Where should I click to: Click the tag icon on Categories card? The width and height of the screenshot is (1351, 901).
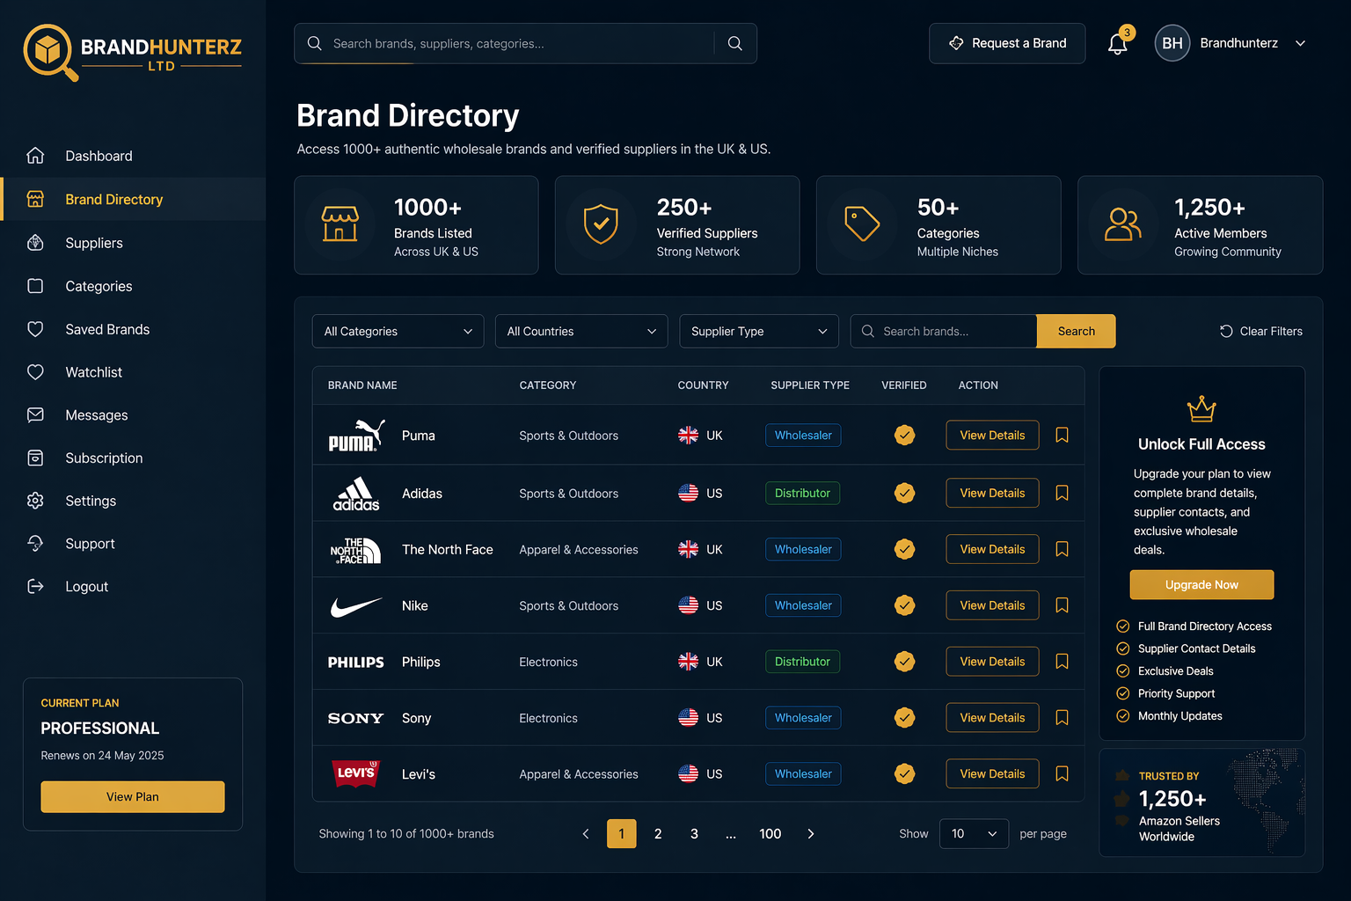coord(862,223)
